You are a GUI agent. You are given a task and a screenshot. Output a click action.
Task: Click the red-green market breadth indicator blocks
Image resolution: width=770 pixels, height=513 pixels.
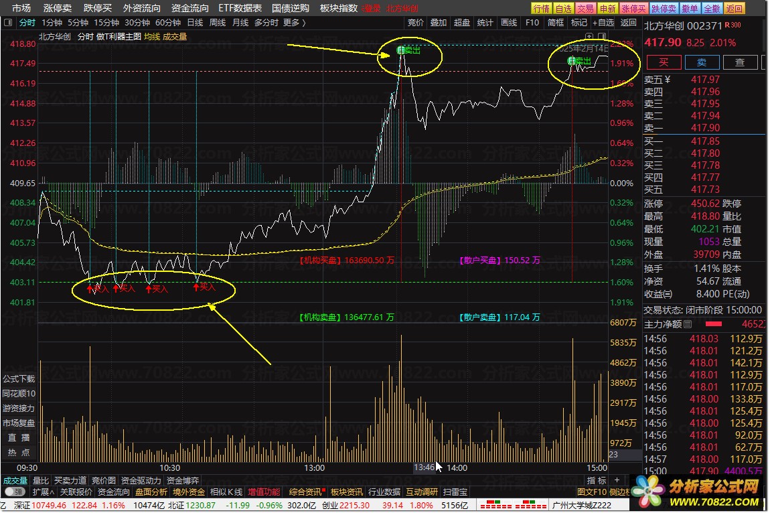(x=513, y=505)
